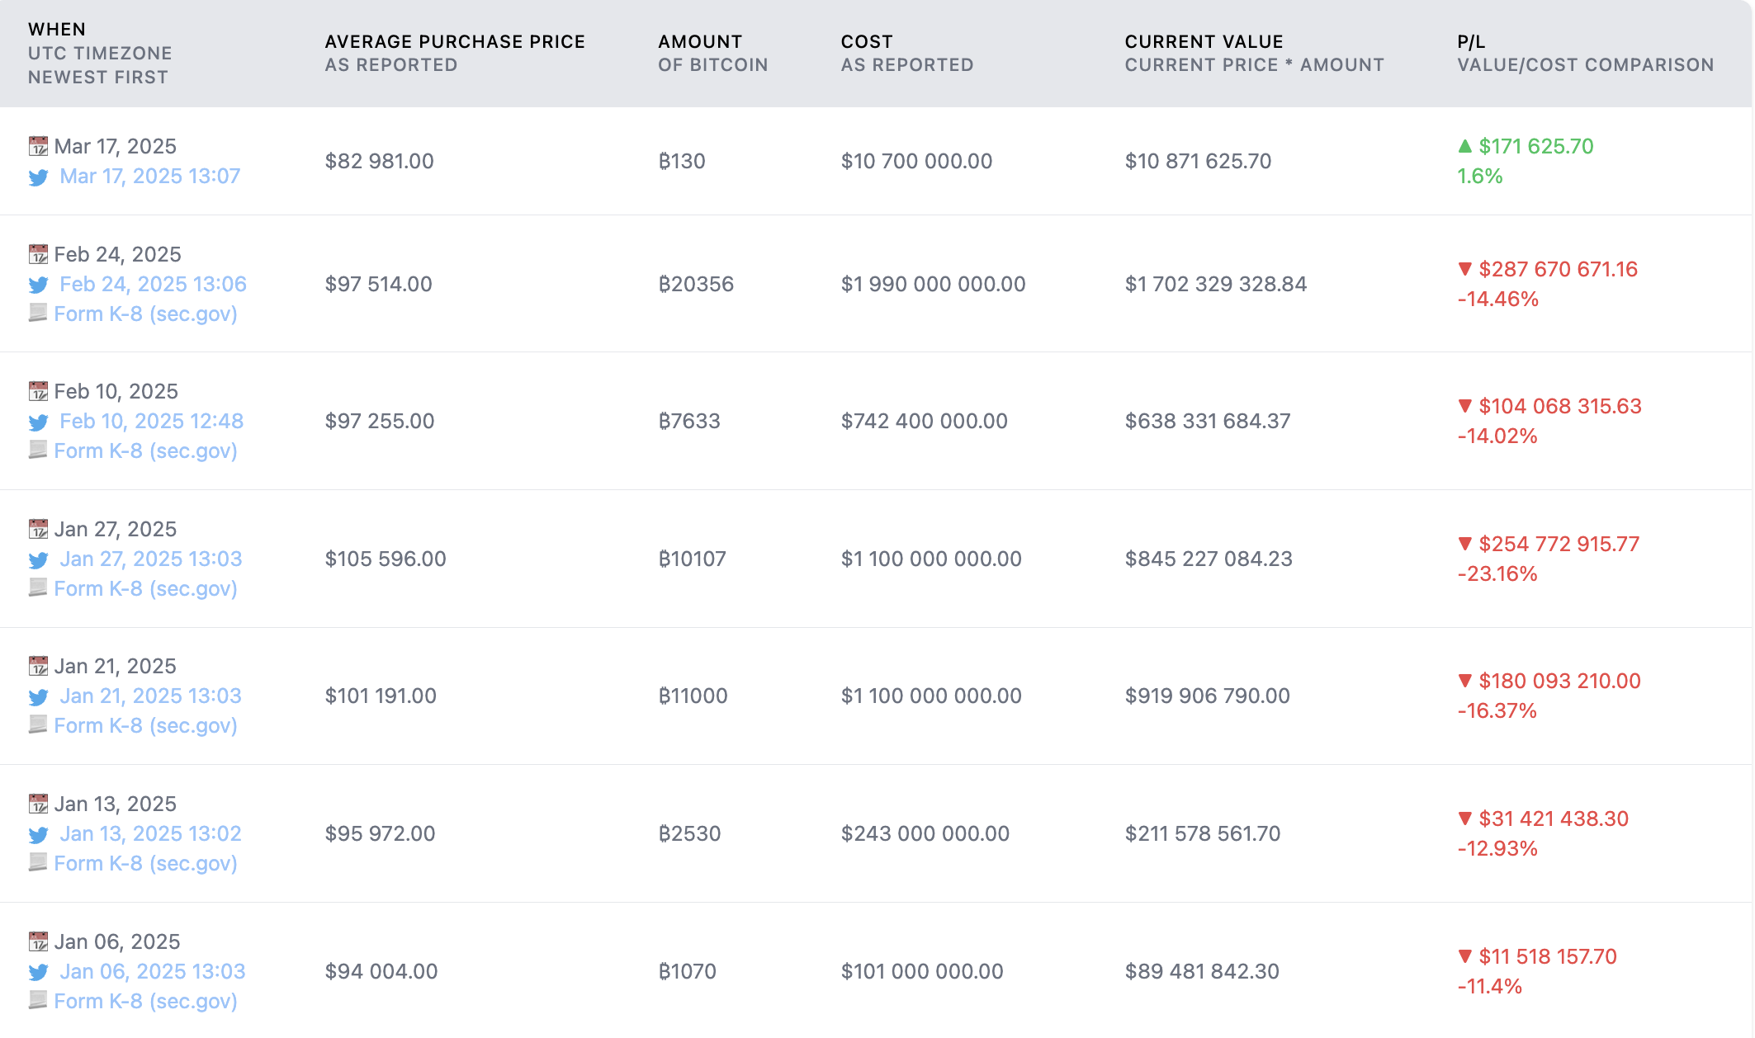This screenshot has height=1038, width=1755.
Task: Click the calendar icon next to Mar 17, 2025
Action: click(x=38, y=146)
